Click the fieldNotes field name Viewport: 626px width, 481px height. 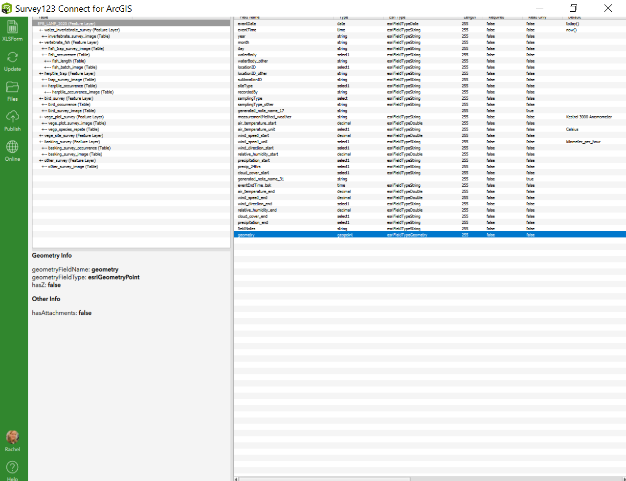pos(246,229)
